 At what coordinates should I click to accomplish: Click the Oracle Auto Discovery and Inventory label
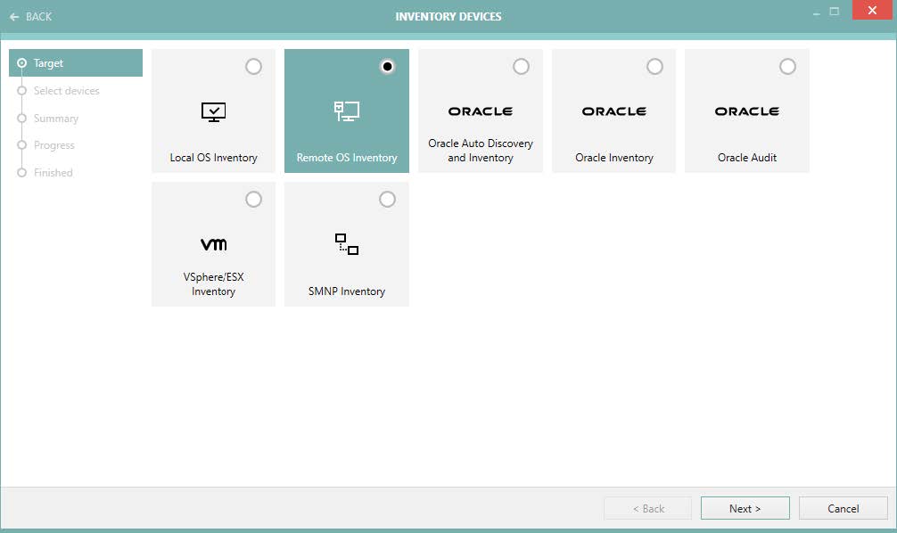[x=480, y=151]
